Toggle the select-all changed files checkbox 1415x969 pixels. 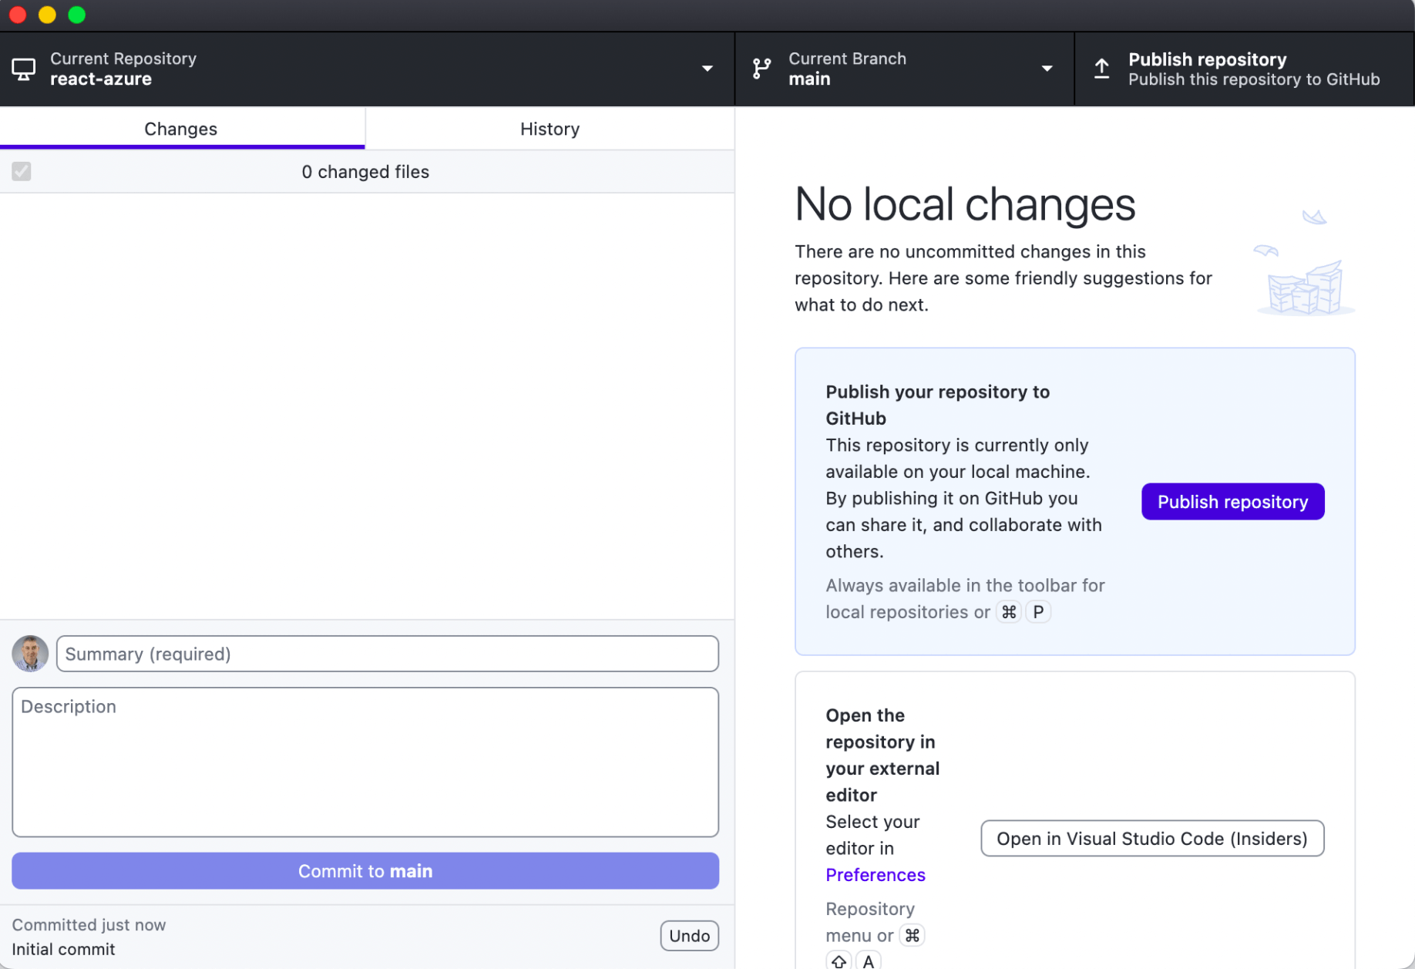pyautogui.click(x=22, y=171)
